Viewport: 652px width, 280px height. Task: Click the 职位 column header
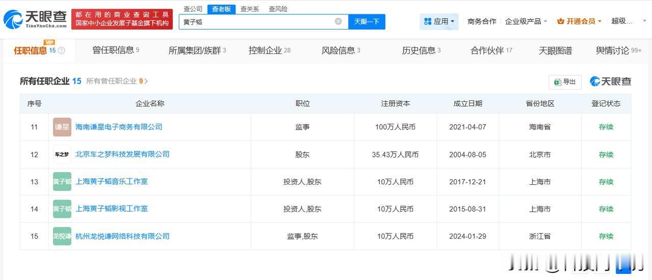click(x=303, y=103)
